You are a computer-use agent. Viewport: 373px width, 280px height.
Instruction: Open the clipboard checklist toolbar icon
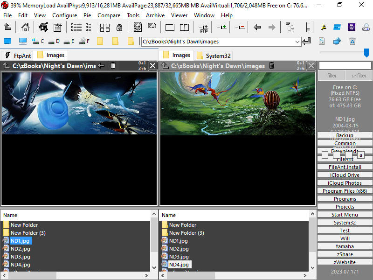pyautogui.click(x=57, y=27)
